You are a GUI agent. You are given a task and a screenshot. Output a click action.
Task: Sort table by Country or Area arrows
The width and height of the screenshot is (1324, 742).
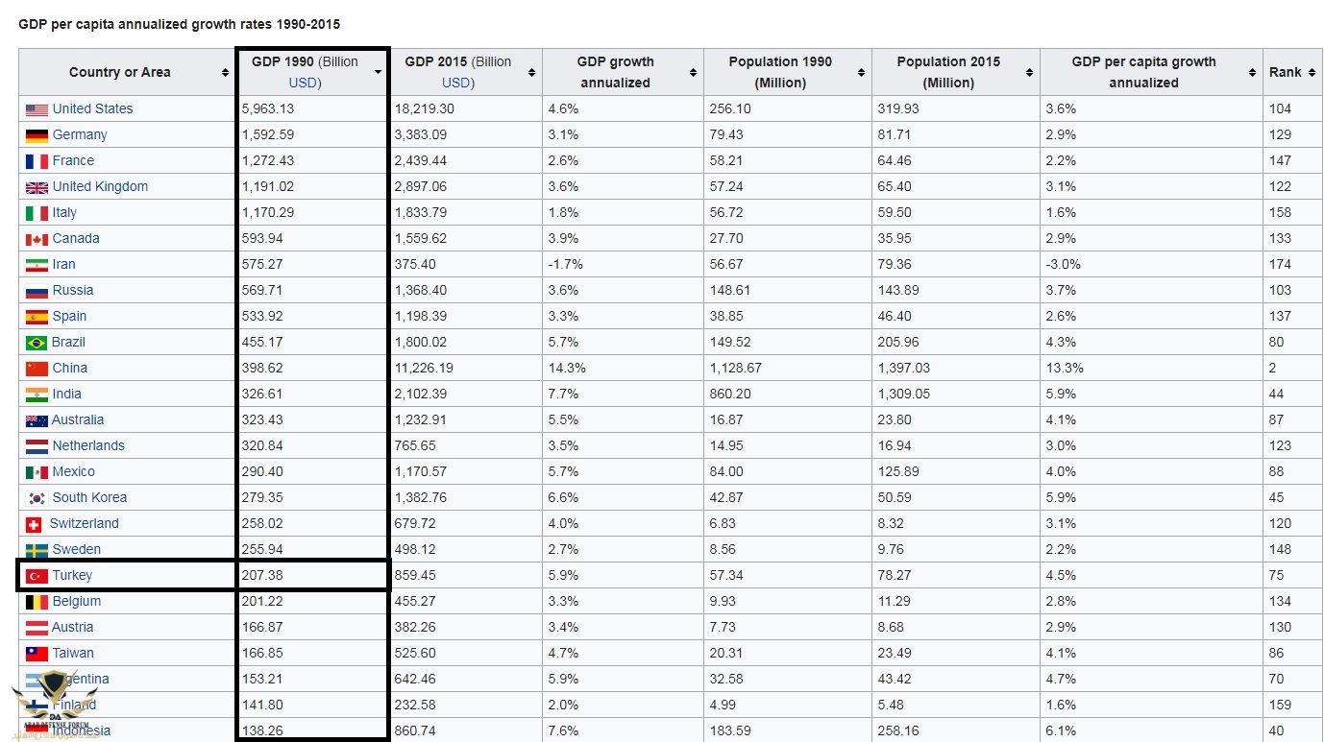(x=224, y=73)
